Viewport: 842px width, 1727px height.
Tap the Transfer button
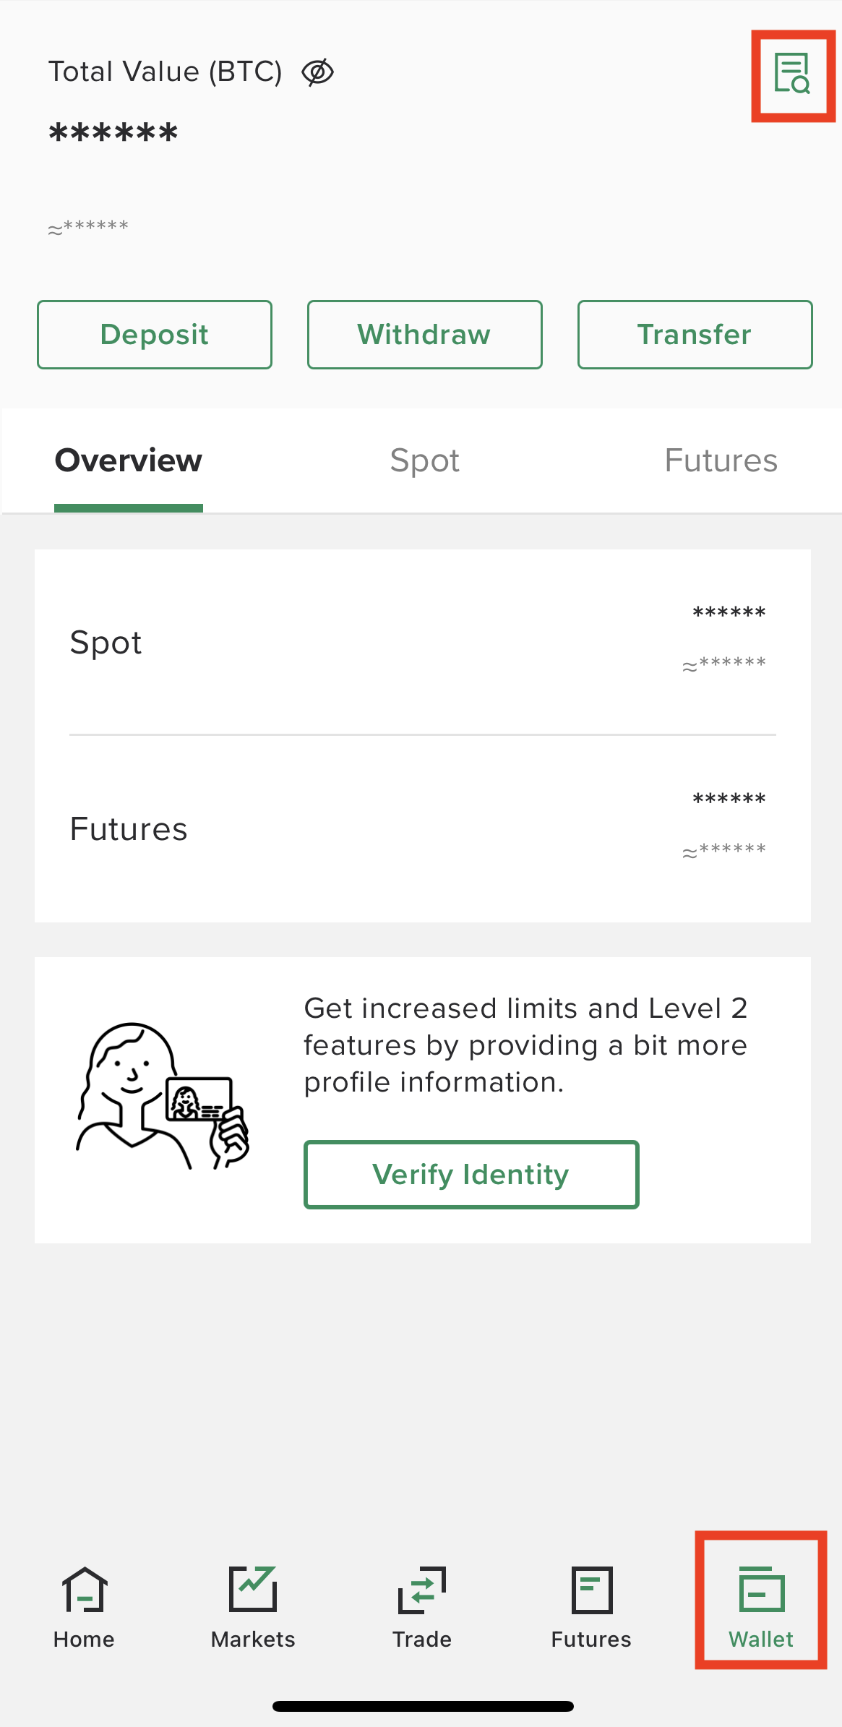pyautogui.click(x=695, y=335)
